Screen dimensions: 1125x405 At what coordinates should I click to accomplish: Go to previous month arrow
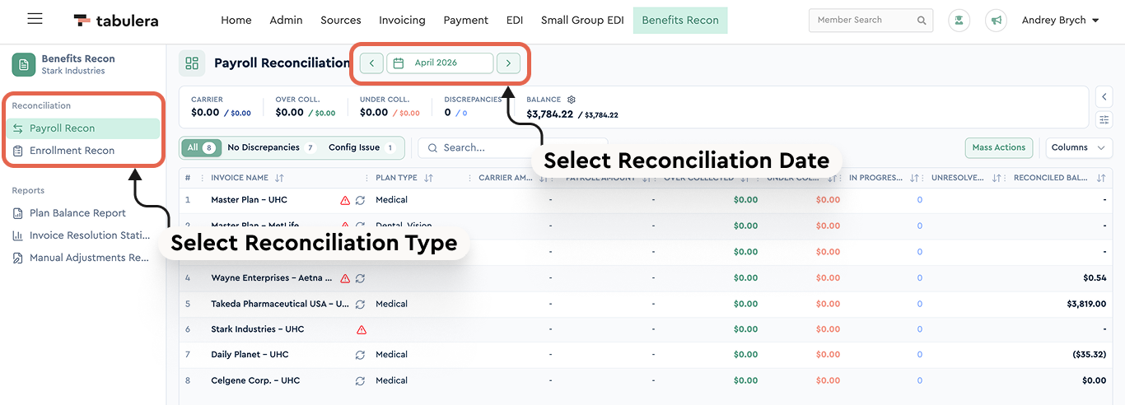click(371, 63)
